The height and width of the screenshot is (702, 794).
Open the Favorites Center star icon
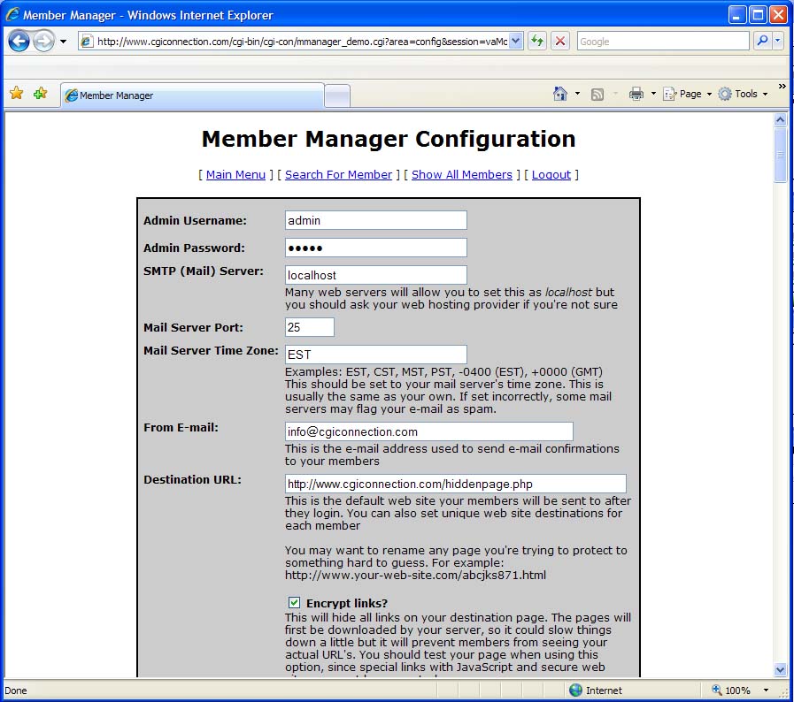(x=16, y=94)
